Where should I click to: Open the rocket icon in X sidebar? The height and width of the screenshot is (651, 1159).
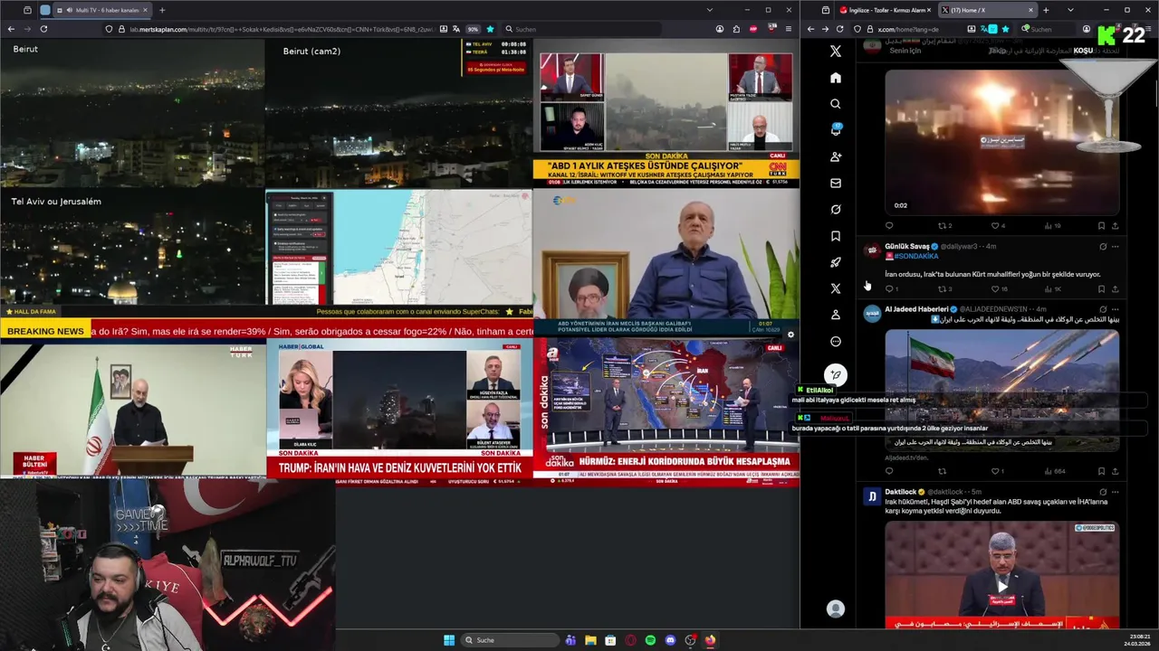(x=836, y=262)
